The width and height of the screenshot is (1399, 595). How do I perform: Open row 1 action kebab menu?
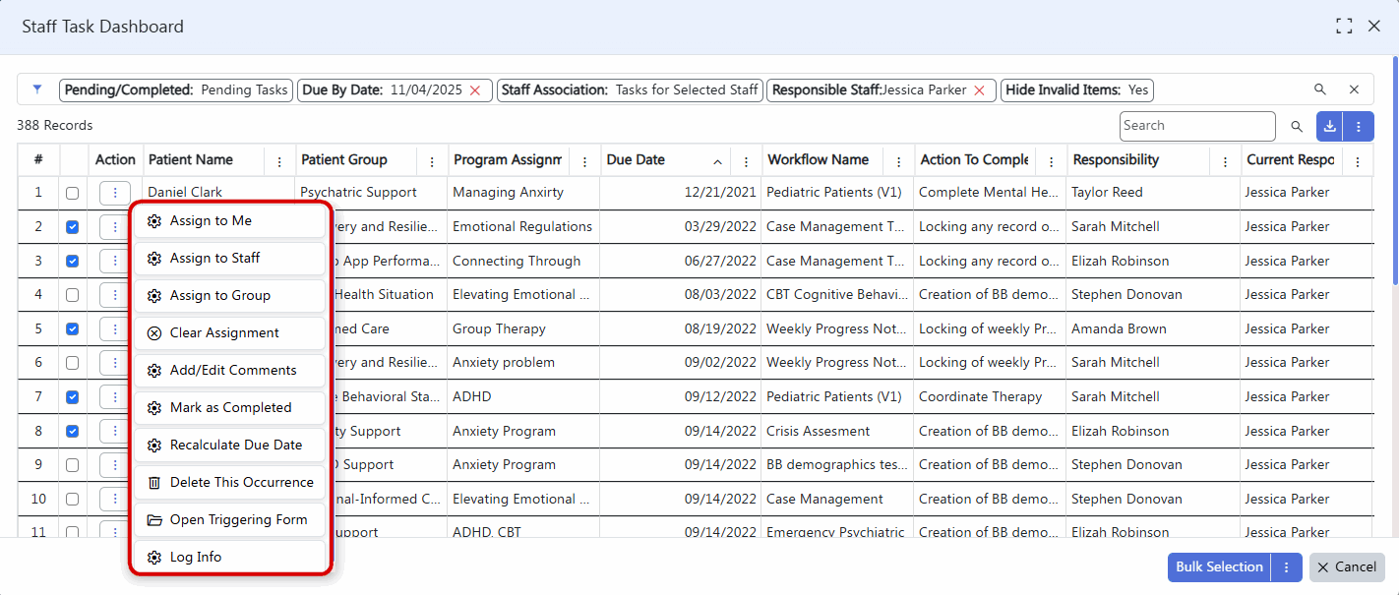tap(115, 193)
